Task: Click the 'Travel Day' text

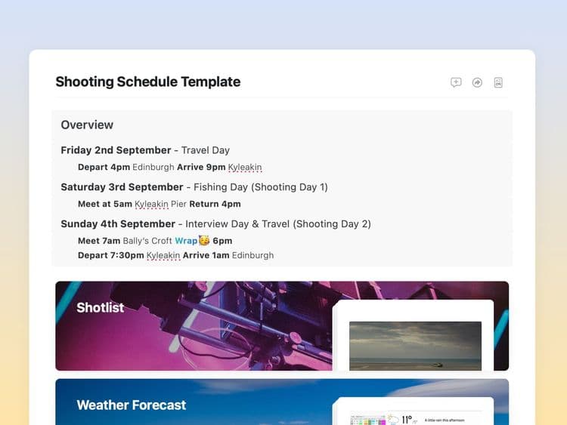Action: click(x=206, y=150)
